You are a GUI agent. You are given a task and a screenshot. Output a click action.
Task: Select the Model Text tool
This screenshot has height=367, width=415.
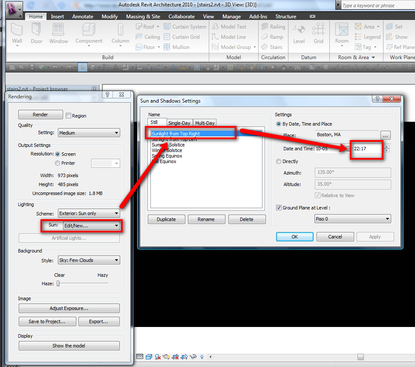[229, 27]
